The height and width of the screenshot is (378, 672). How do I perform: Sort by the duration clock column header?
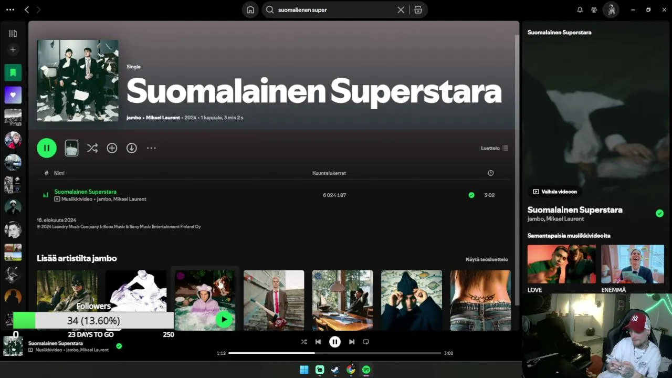[x=490, y=173]
